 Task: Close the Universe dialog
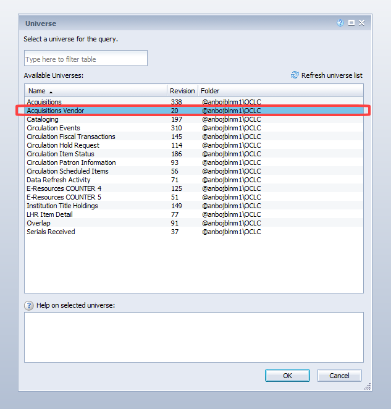pos(361,23)
